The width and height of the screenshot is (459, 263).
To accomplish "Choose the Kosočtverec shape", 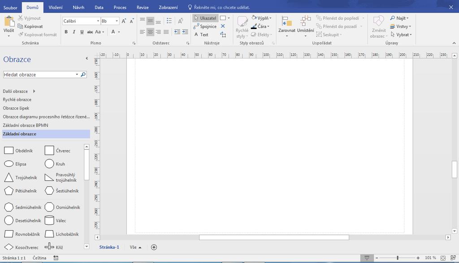I will click(x=21, y=247).
